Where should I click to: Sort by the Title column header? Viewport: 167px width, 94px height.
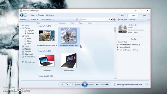click(x=38, y=23)
